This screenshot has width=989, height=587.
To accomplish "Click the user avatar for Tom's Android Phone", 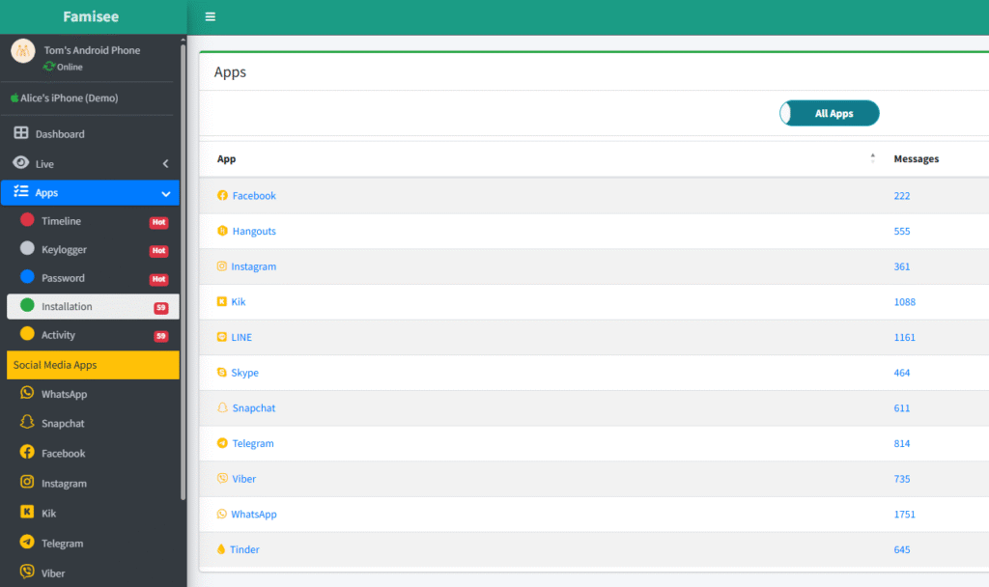I will [23, 50].
